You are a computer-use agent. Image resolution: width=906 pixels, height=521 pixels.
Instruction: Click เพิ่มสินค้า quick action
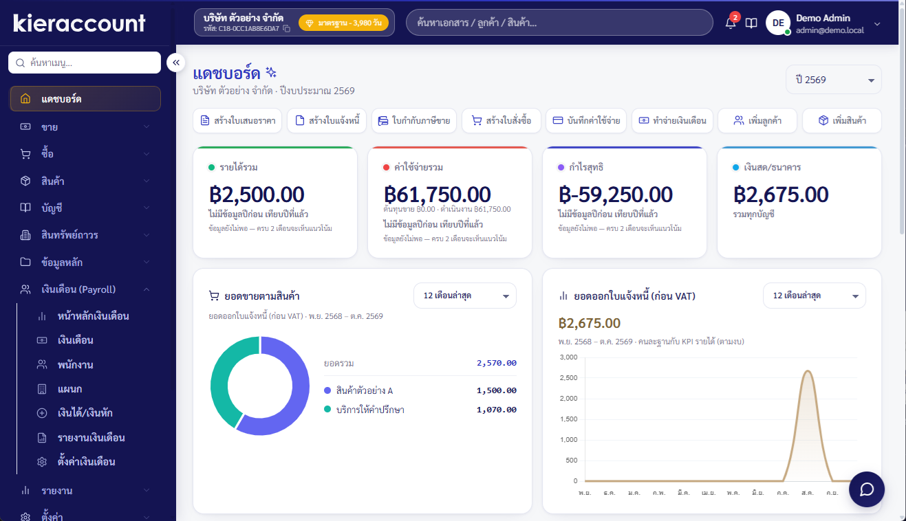[x=842, y=121]
